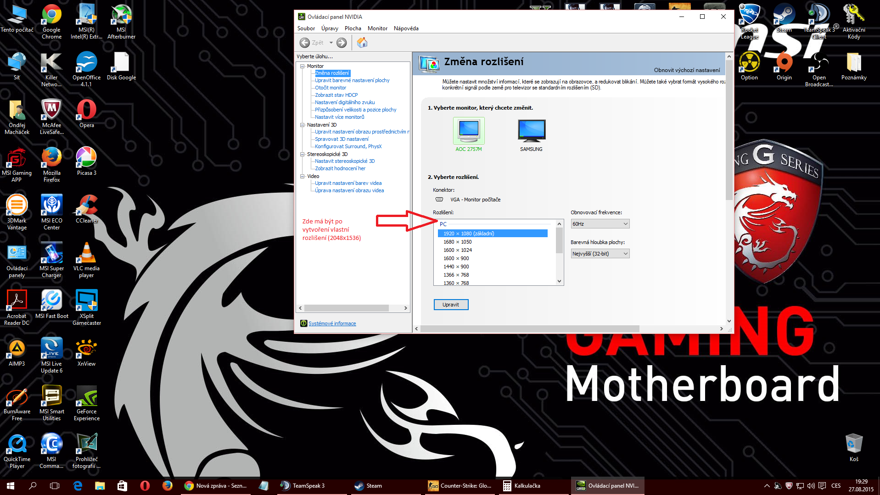
Task: Open the Soubor menu
Action: pyautogui.click(x=306, y=28)
